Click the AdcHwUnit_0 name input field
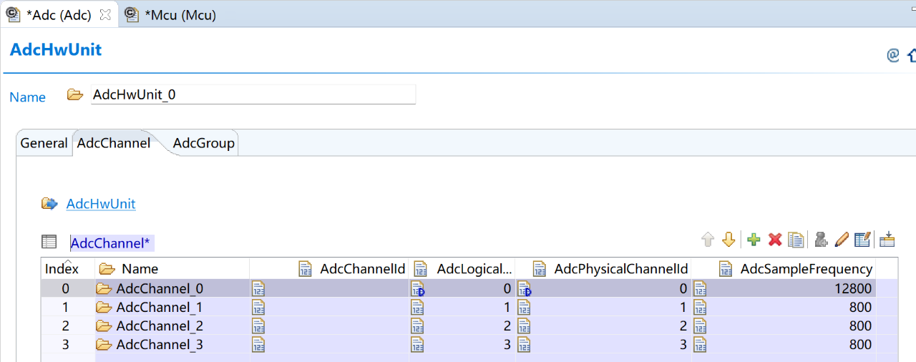Viewport: 916px width, 362px height. 253,94
